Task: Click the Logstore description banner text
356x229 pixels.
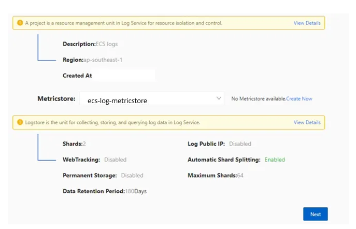Action: (112, 122)
